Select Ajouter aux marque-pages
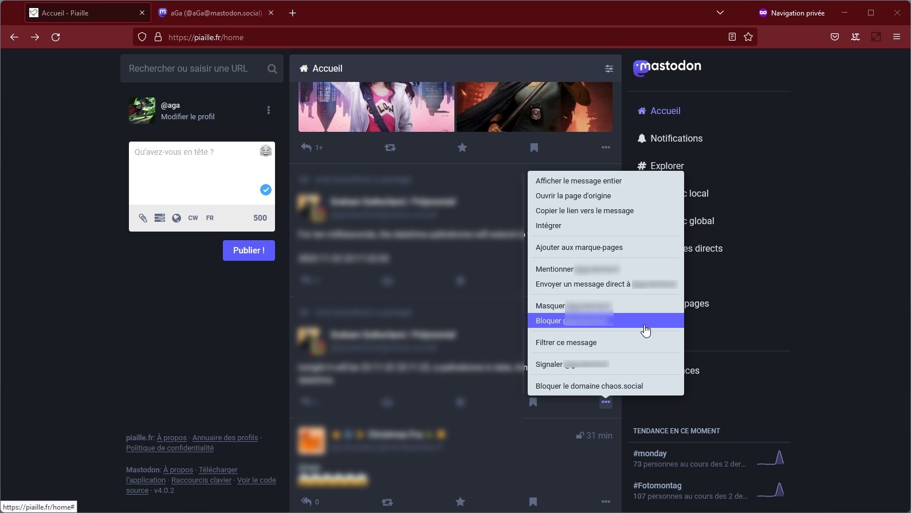The image size is (911, 513). 606,247
